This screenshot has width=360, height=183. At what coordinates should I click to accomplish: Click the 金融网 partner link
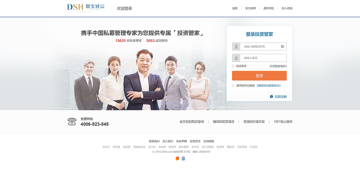pos(162,147)
